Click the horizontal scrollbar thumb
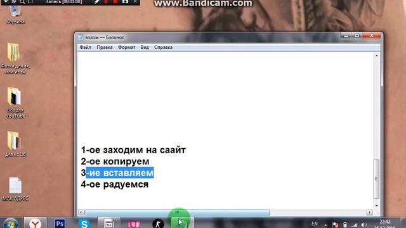 178,213
